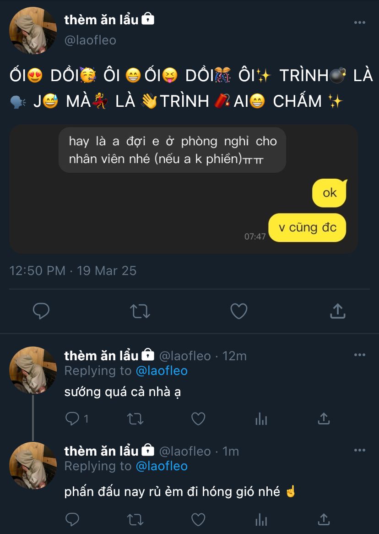Open the attached chat screenshot image
Image resolution: width=379 pixels, height=534 pixels.
pyautogui.click(x=183, y=189)
